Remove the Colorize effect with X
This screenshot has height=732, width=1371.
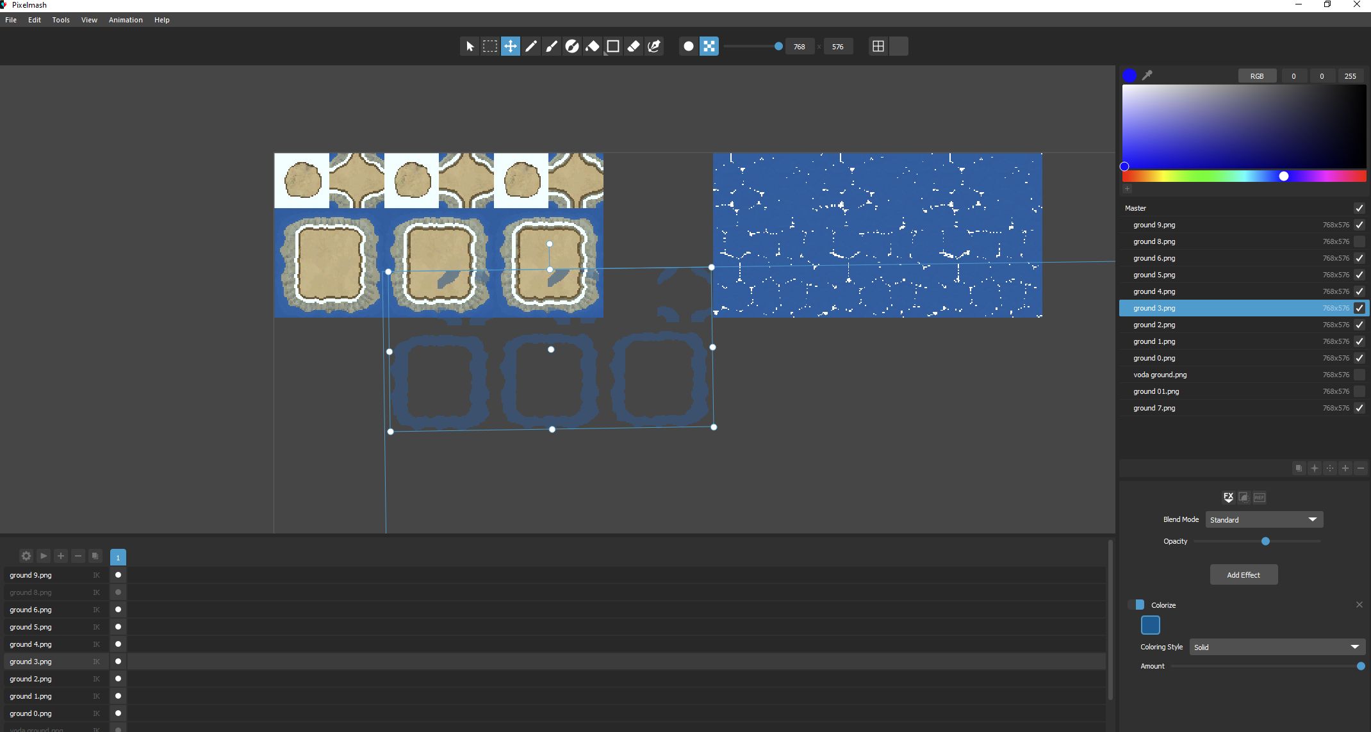point(1359,605)
